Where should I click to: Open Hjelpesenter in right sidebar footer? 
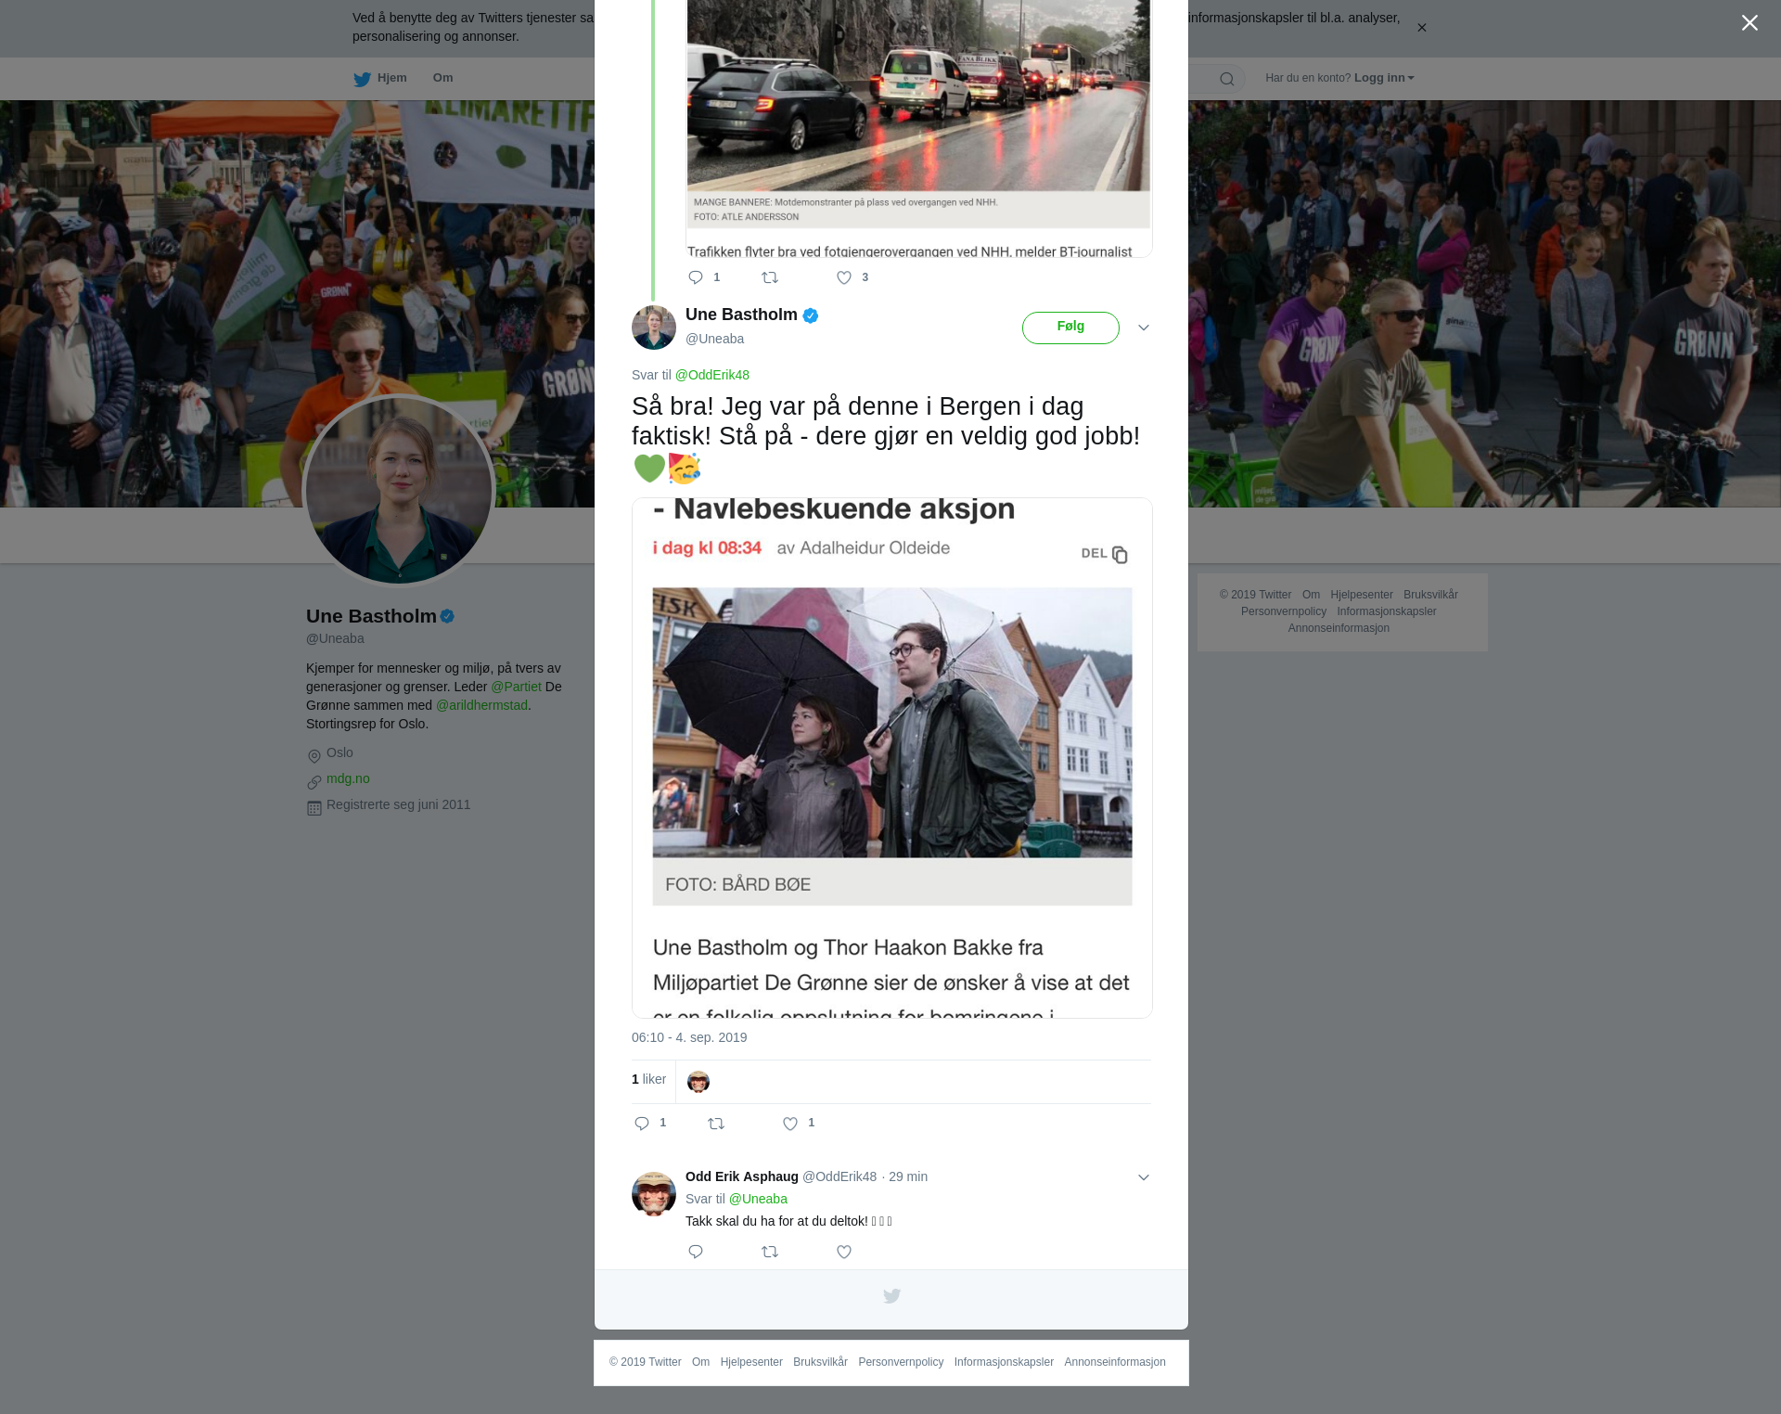(1361, 595)
